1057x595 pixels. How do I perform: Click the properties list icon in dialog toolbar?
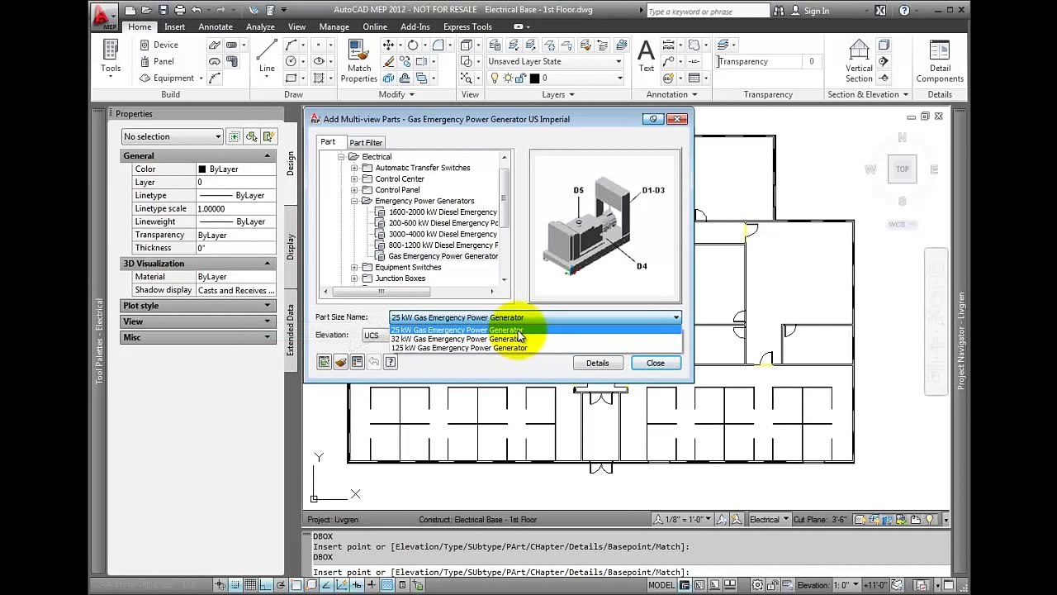pyautogui.click(x=357, y=362)
